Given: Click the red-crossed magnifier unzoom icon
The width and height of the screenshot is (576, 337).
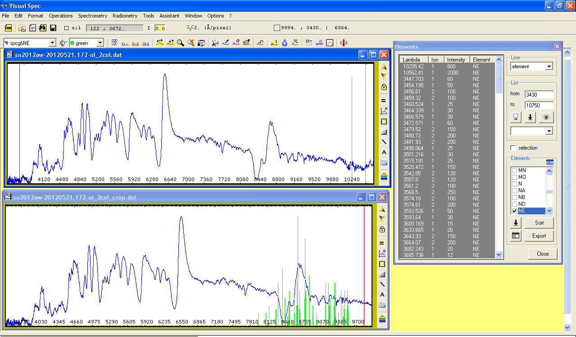Looking at the screenshot, I should (x=191, y=43).
